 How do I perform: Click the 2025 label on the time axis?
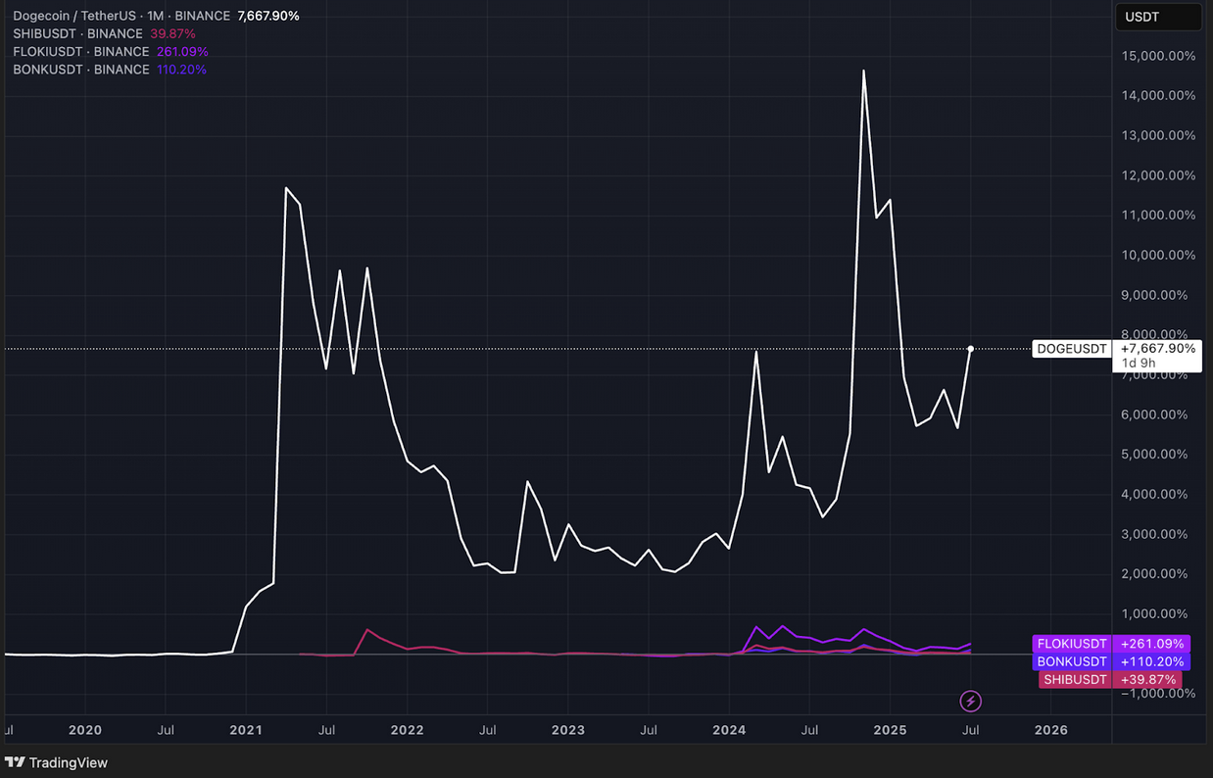pos(890,730)
